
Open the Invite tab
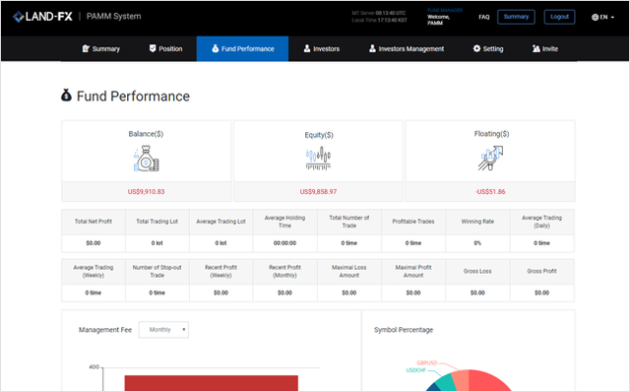point(544,48)
